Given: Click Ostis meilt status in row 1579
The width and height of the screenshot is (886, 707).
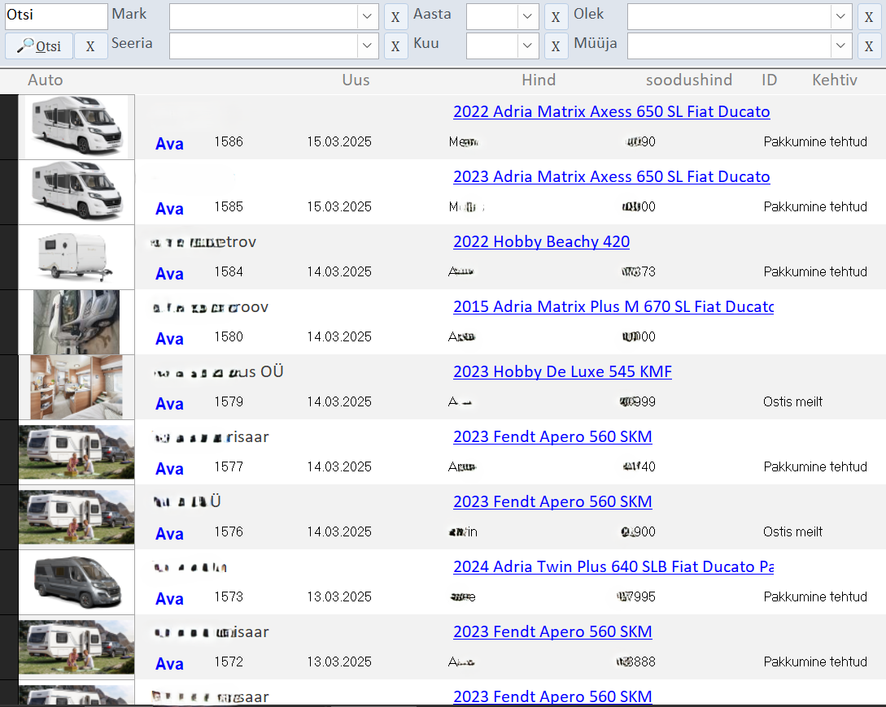Looking at the screenshot, I should click(x=792, y=401).
